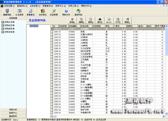Click the 查找 binoculars search button
Viewport: 168px width, 121px height.
pos(100,20)
